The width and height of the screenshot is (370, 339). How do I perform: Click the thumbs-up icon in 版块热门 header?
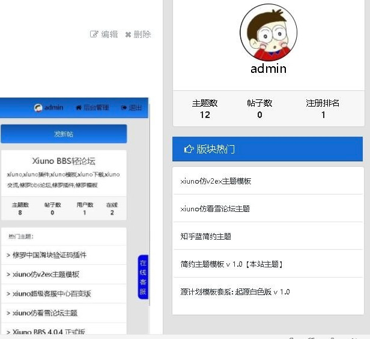pos(189,149)
